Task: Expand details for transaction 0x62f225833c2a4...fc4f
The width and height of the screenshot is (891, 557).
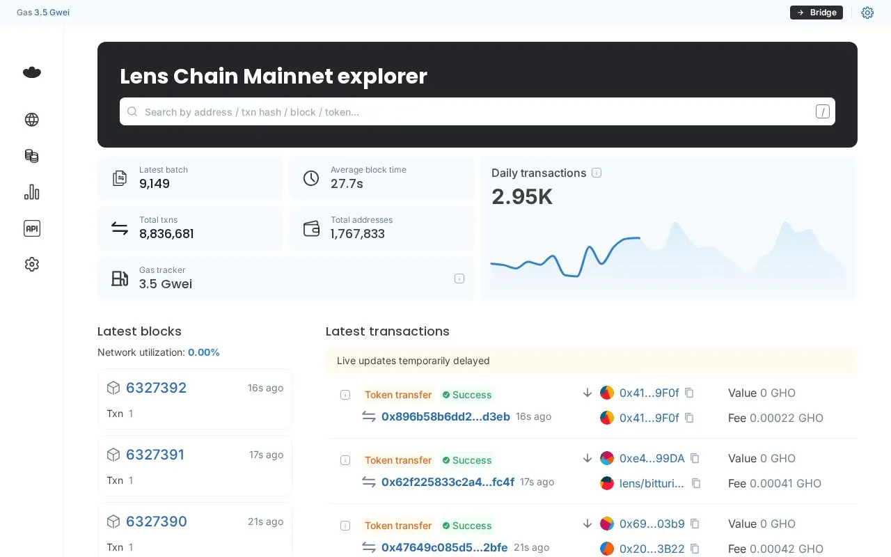Action: (345, 460)
